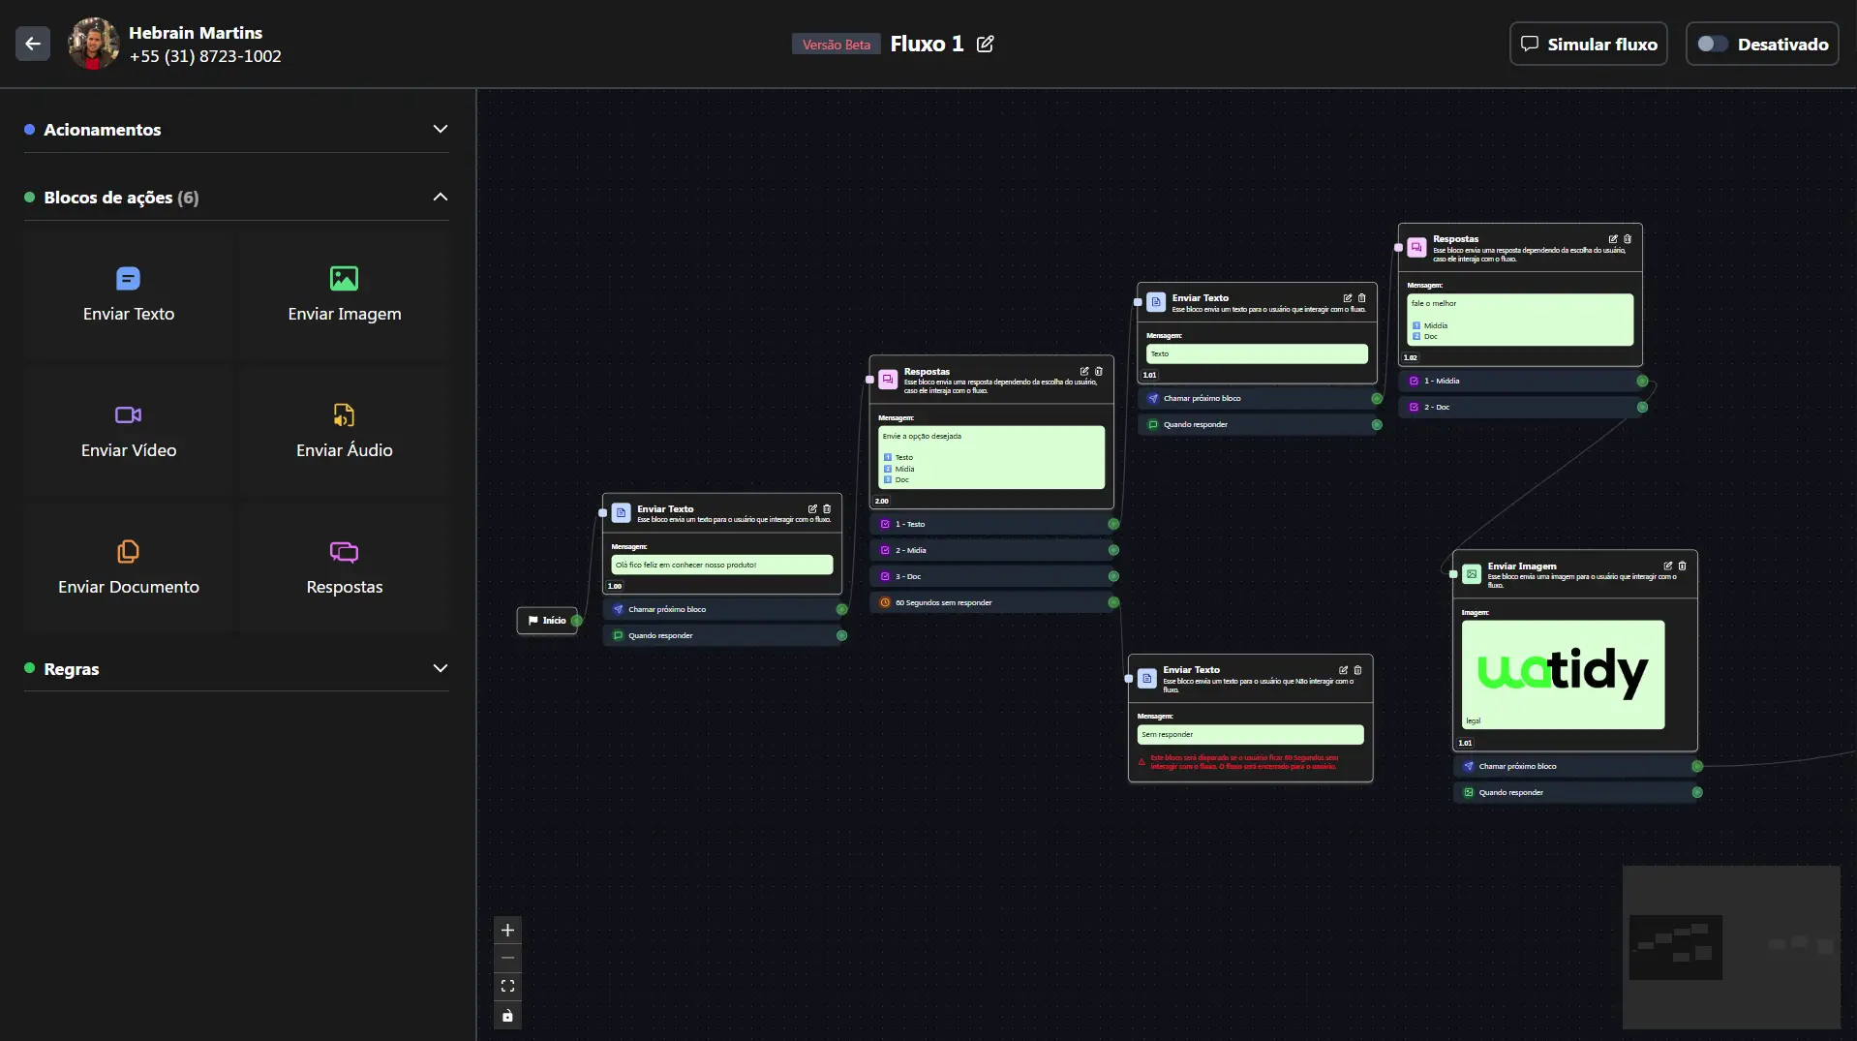Viewport: 1857px width, 1041px height.
Task: Click 'Chamar próximo bloco' in block 1.01 text
Action: (1259, 398)
